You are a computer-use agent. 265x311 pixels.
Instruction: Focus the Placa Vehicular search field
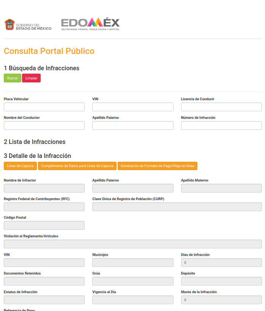click(44, 107)
